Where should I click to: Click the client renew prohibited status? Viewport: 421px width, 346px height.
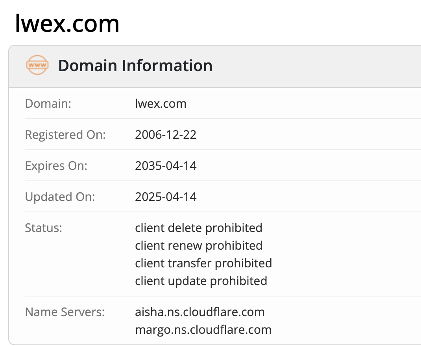tap(199, 246)
